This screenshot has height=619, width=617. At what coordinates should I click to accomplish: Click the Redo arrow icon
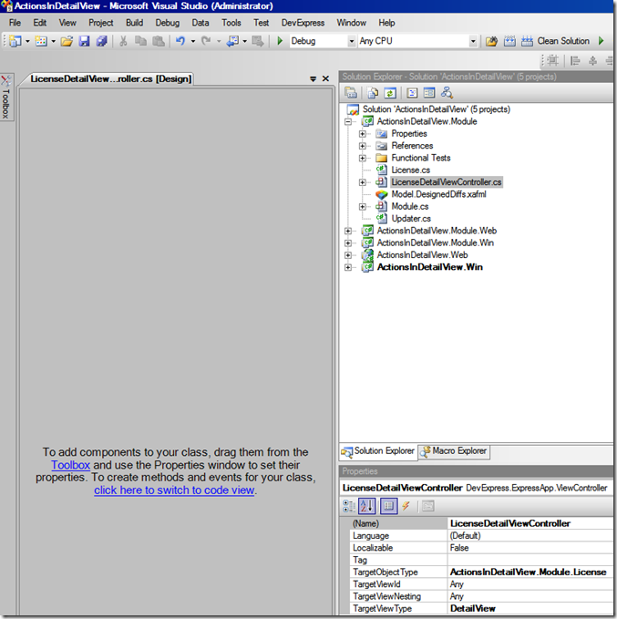pyautogui.click(x=206, y=41)
